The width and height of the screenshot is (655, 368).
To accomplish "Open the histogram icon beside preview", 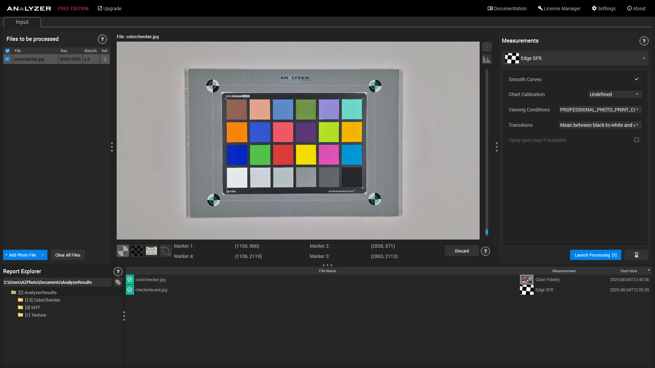I will pyautogui.click(x=487, y=59).
